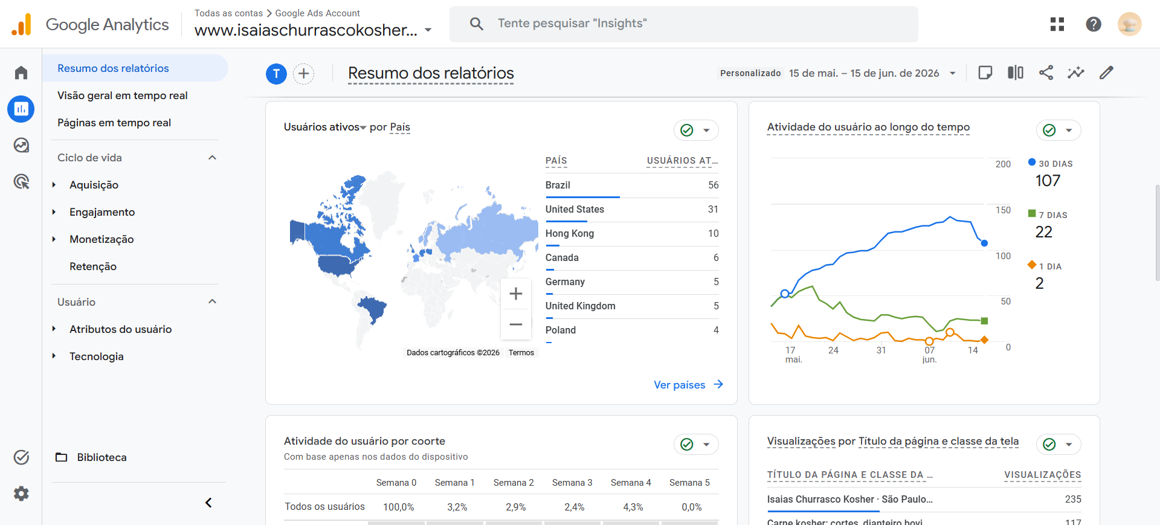Expand Atributos do usuário submenu
Image resolution: width=1160 pixels, height=525 pixels.
[x=54, y=329]
